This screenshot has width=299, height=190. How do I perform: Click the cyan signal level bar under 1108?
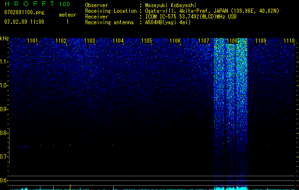coord(231,188)
